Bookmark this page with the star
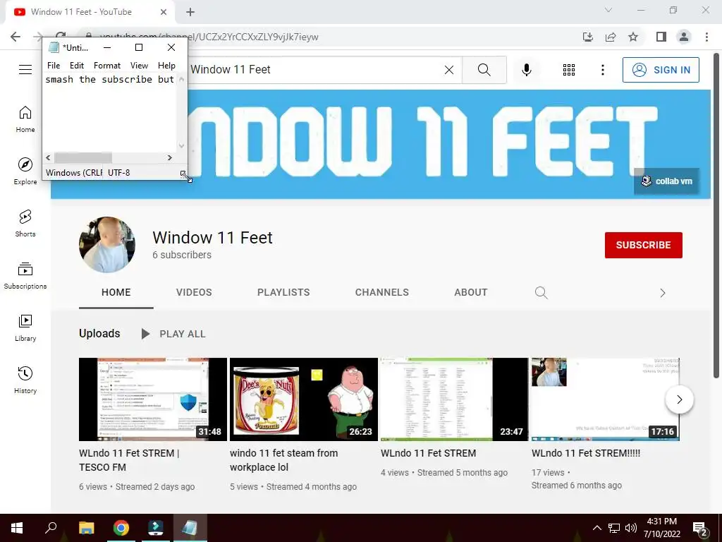The image size is (722, 542). 633,37
